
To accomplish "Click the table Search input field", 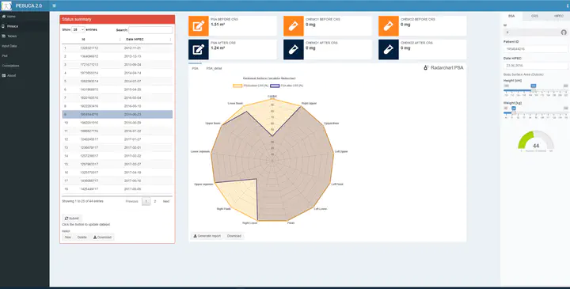I will 150,30.
